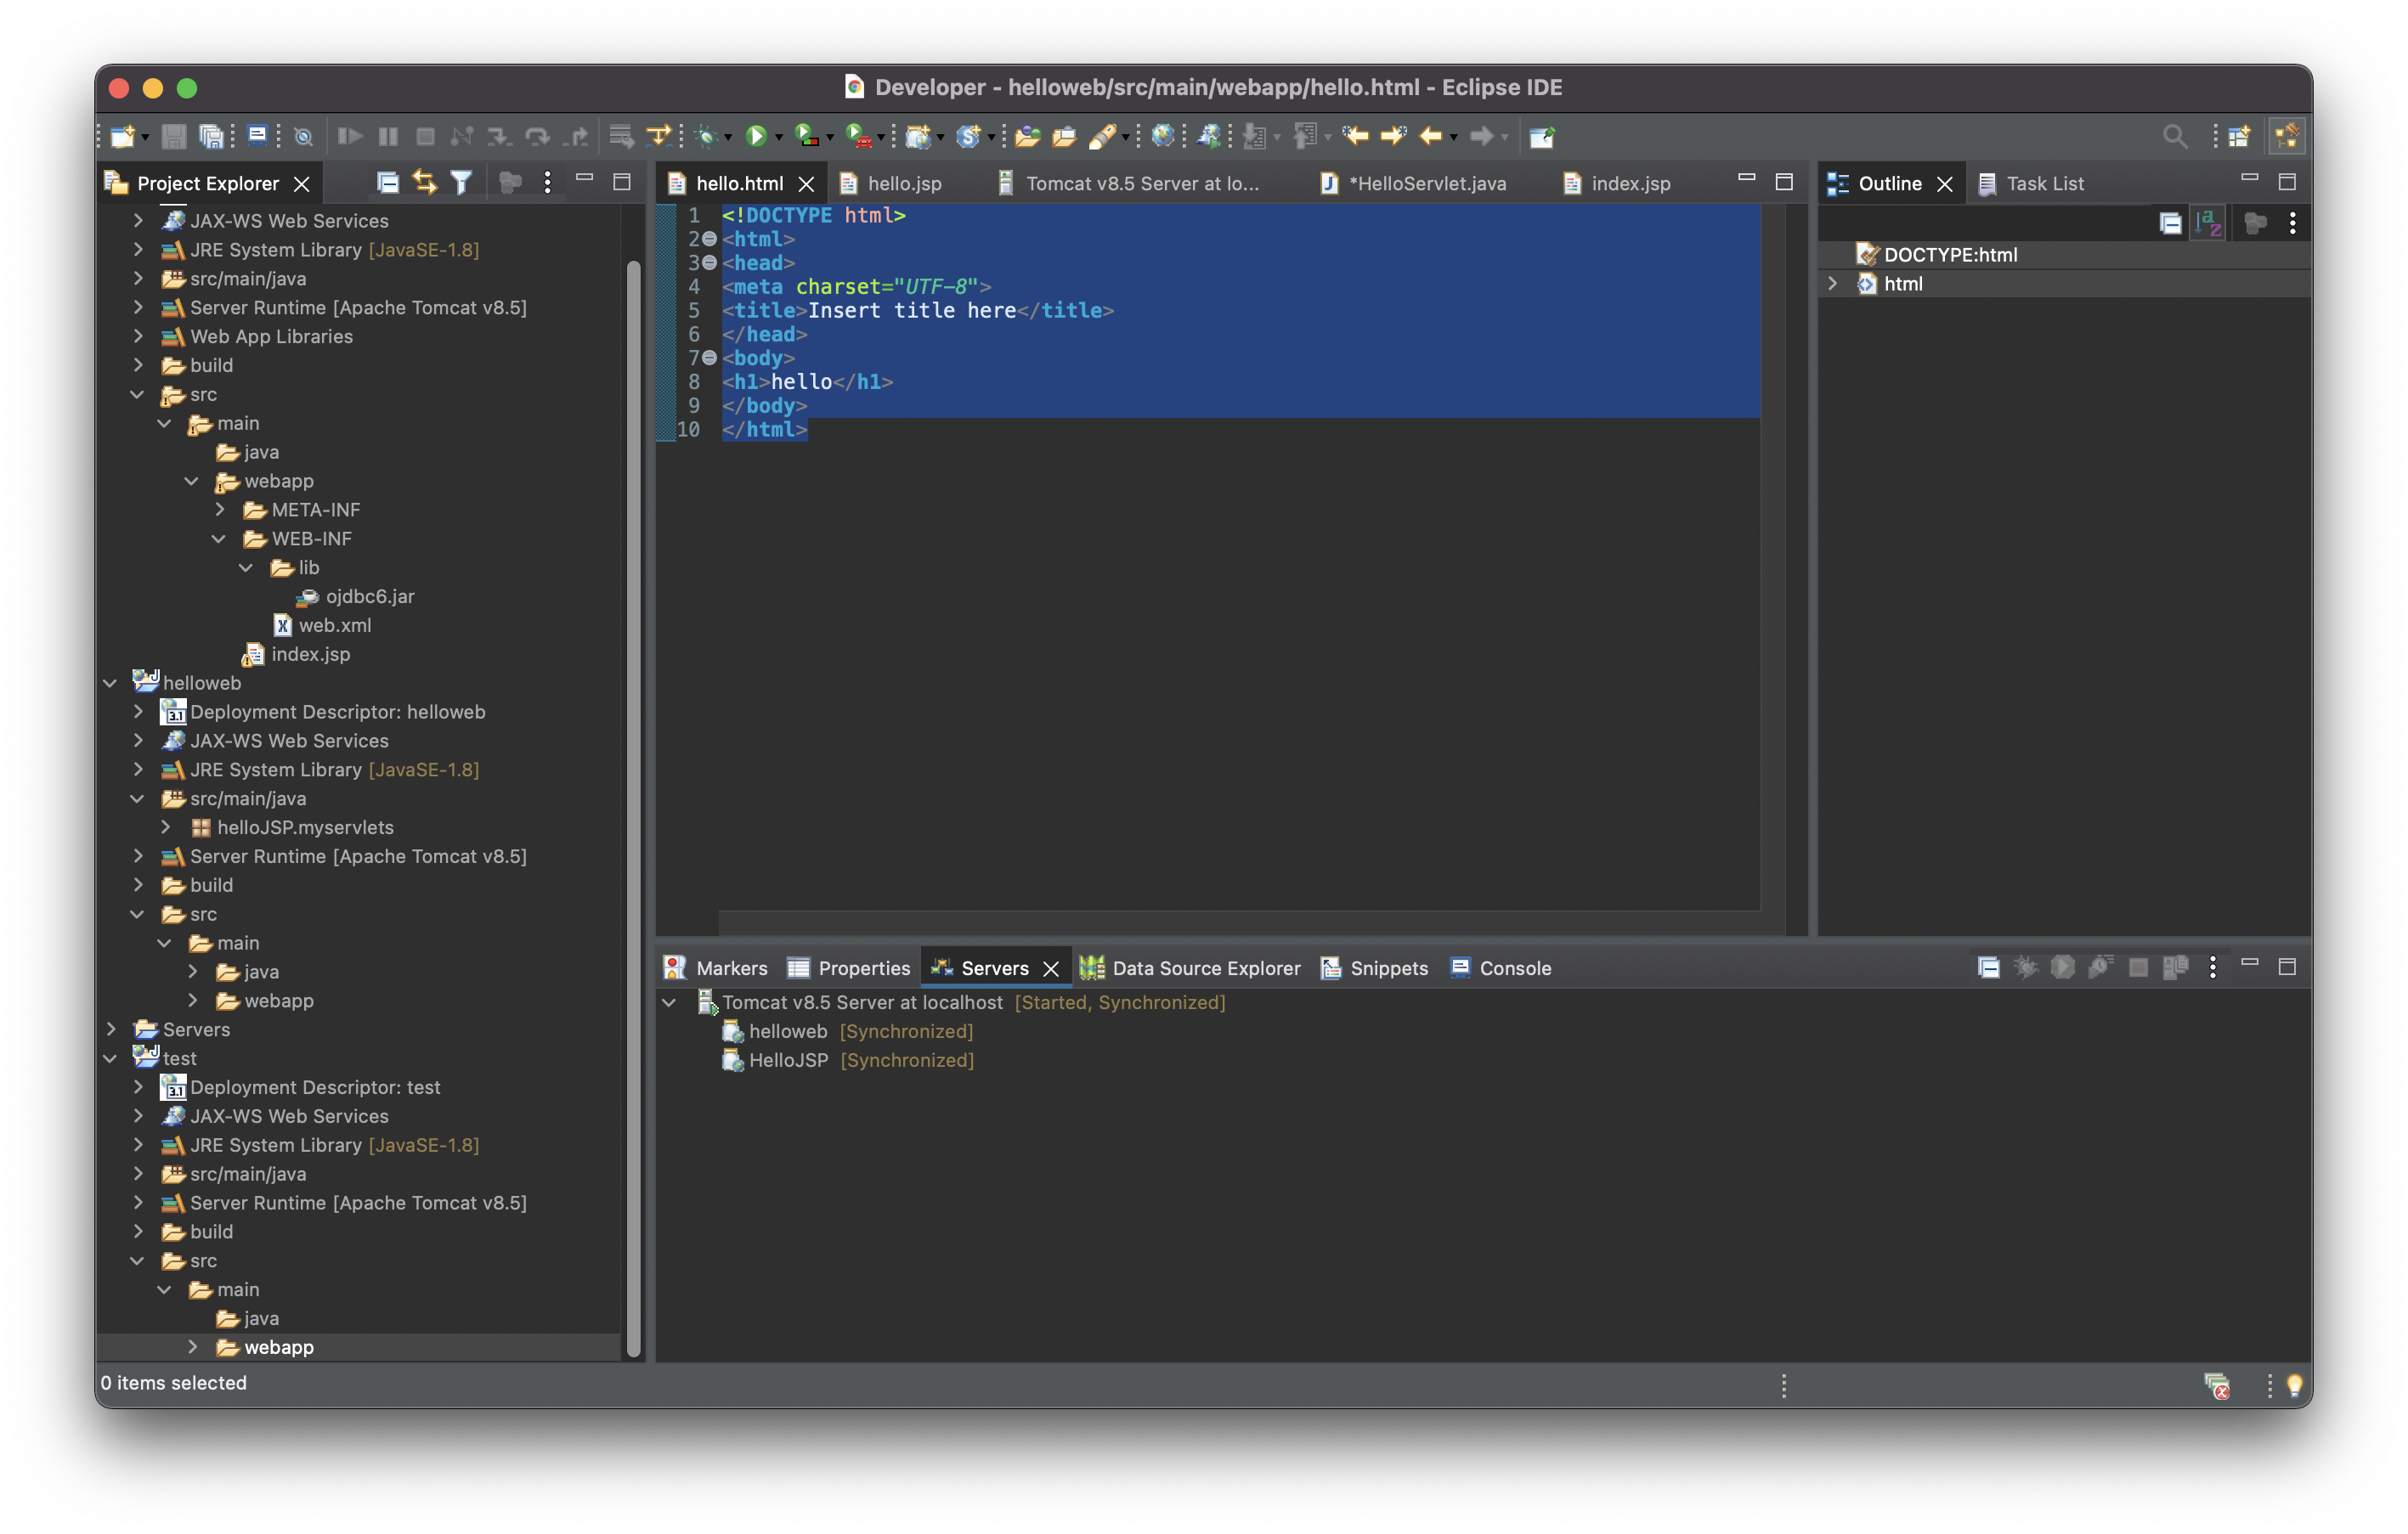Click the filter funnel icon in Project Explorer

[x=461, y=183]
